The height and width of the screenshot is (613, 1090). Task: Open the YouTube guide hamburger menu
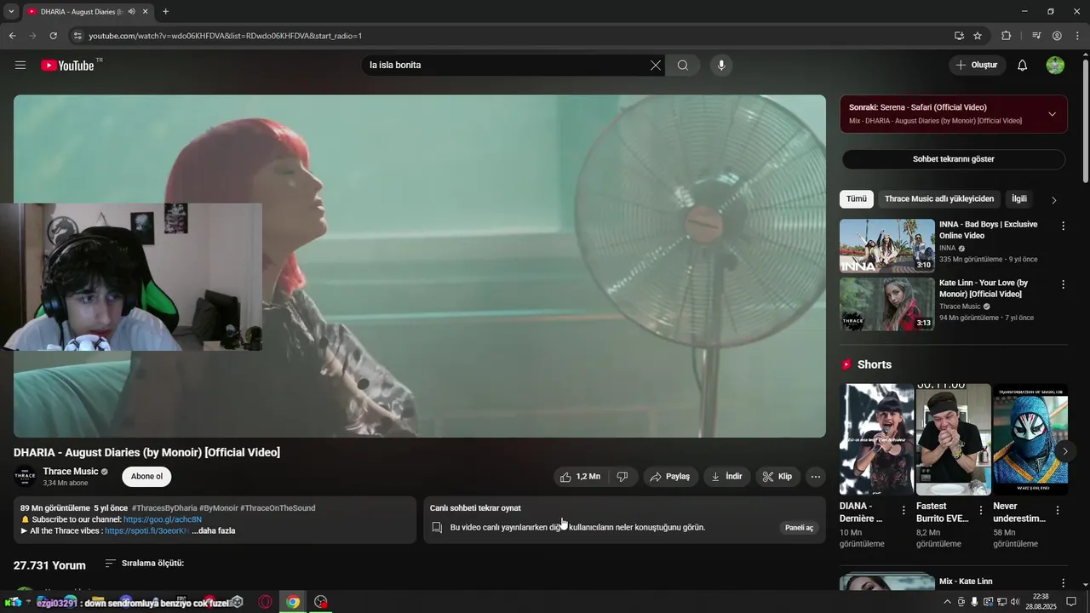(x=20, y=65)
